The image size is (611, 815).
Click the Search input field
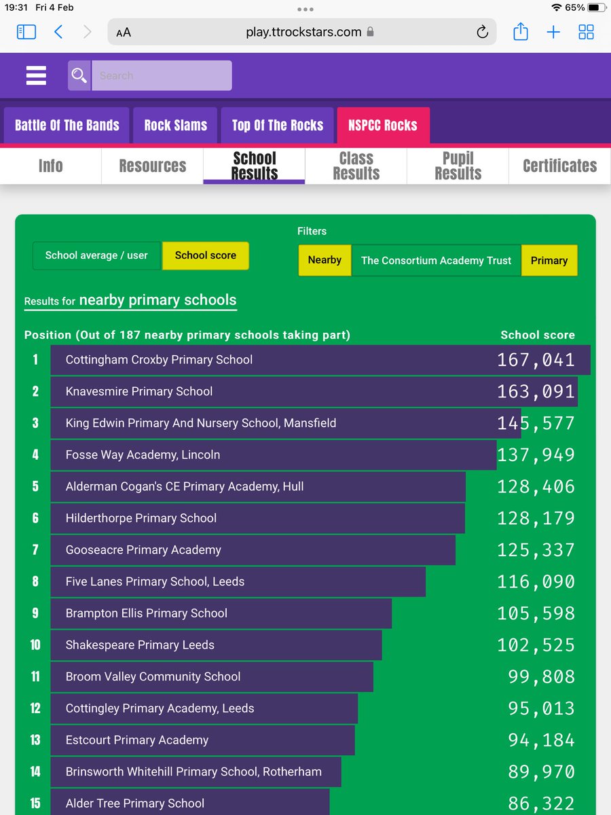click(x=162, y=75)
